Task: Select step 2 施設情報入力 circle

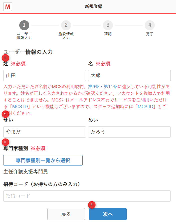Action: tap(66, 25)
